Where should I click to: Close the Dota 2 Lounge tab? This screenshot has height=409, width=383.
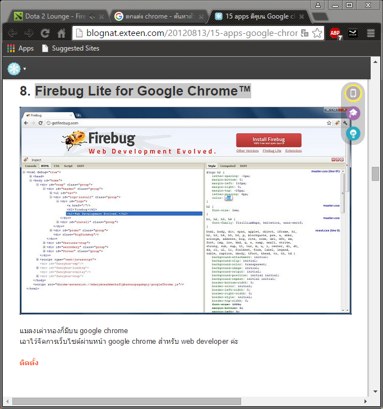(101, 17)
